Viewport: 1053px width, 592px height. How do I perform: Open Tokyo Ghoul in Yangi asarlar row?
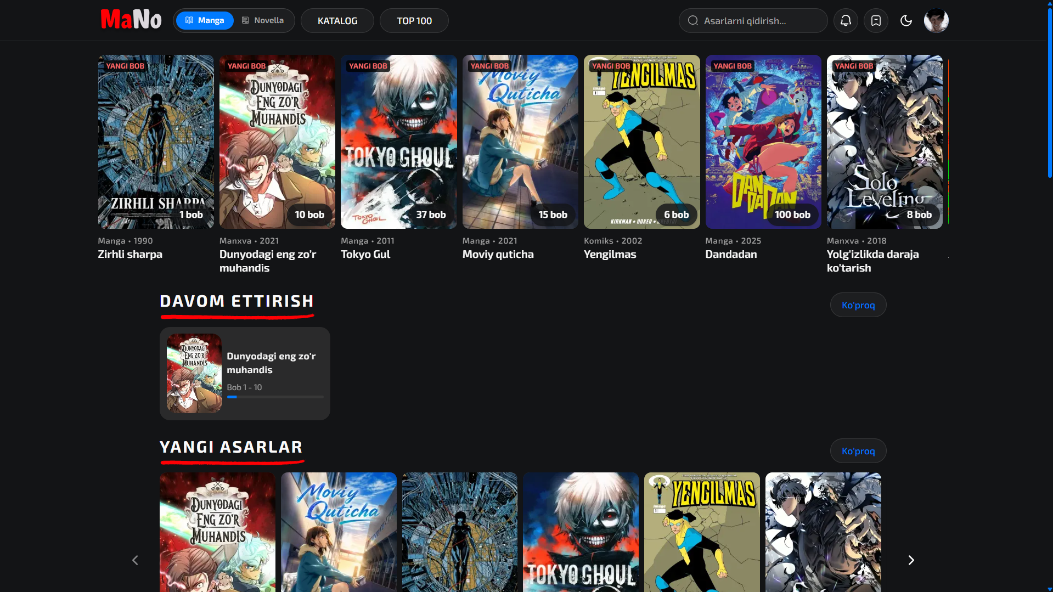tap(581, 532)
